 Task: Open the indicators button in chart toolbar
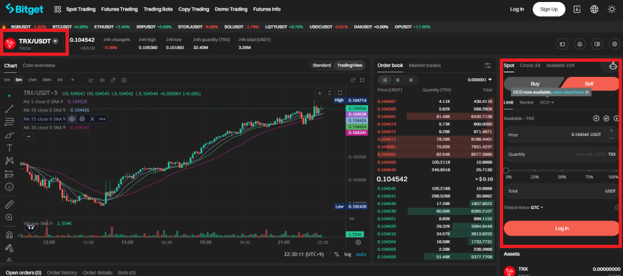click(91, 80)
